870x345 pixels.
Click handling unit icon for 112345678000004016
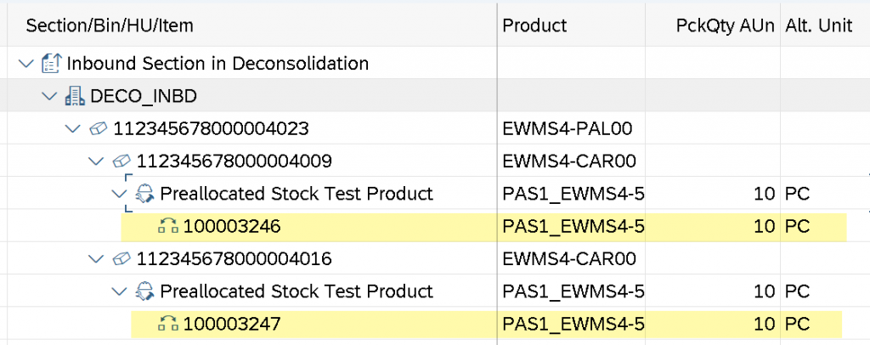[123, 259]
